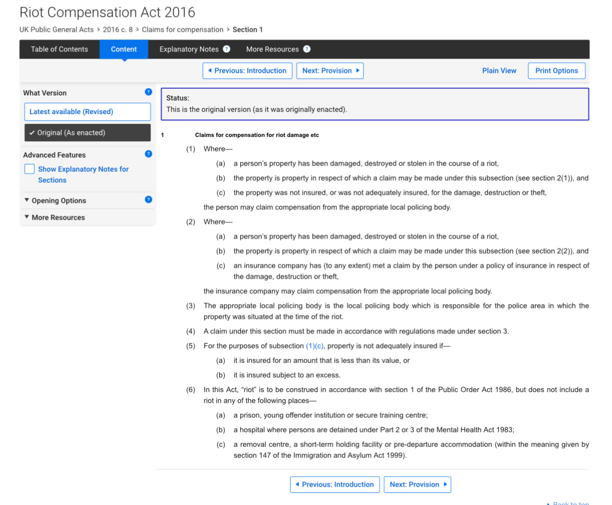Screen dimensions: 612x505
Task: Open Print Options
Action: pos(556,71)
